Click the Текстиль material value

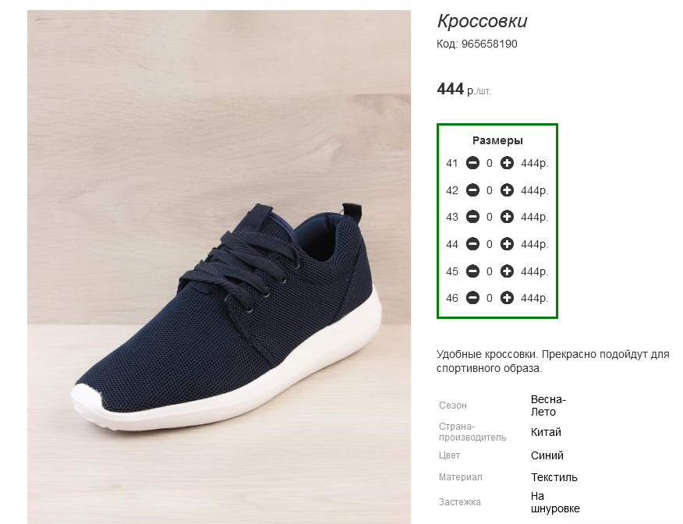click(554, 477)
